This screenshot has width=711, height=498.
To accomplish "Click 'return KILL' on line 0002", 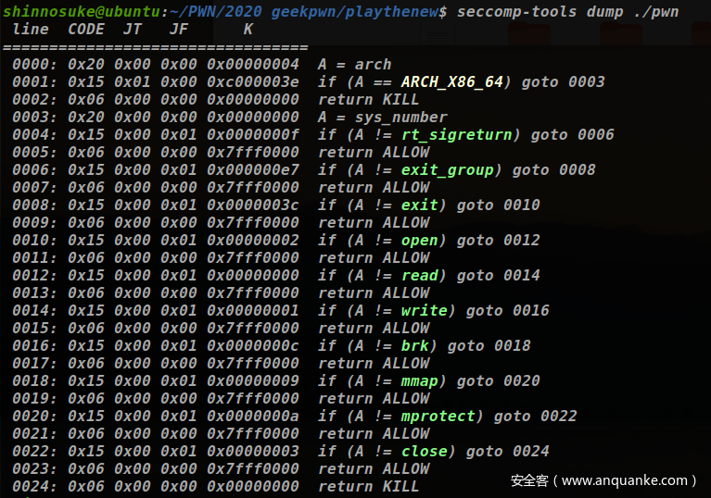I will pos(368,100).
